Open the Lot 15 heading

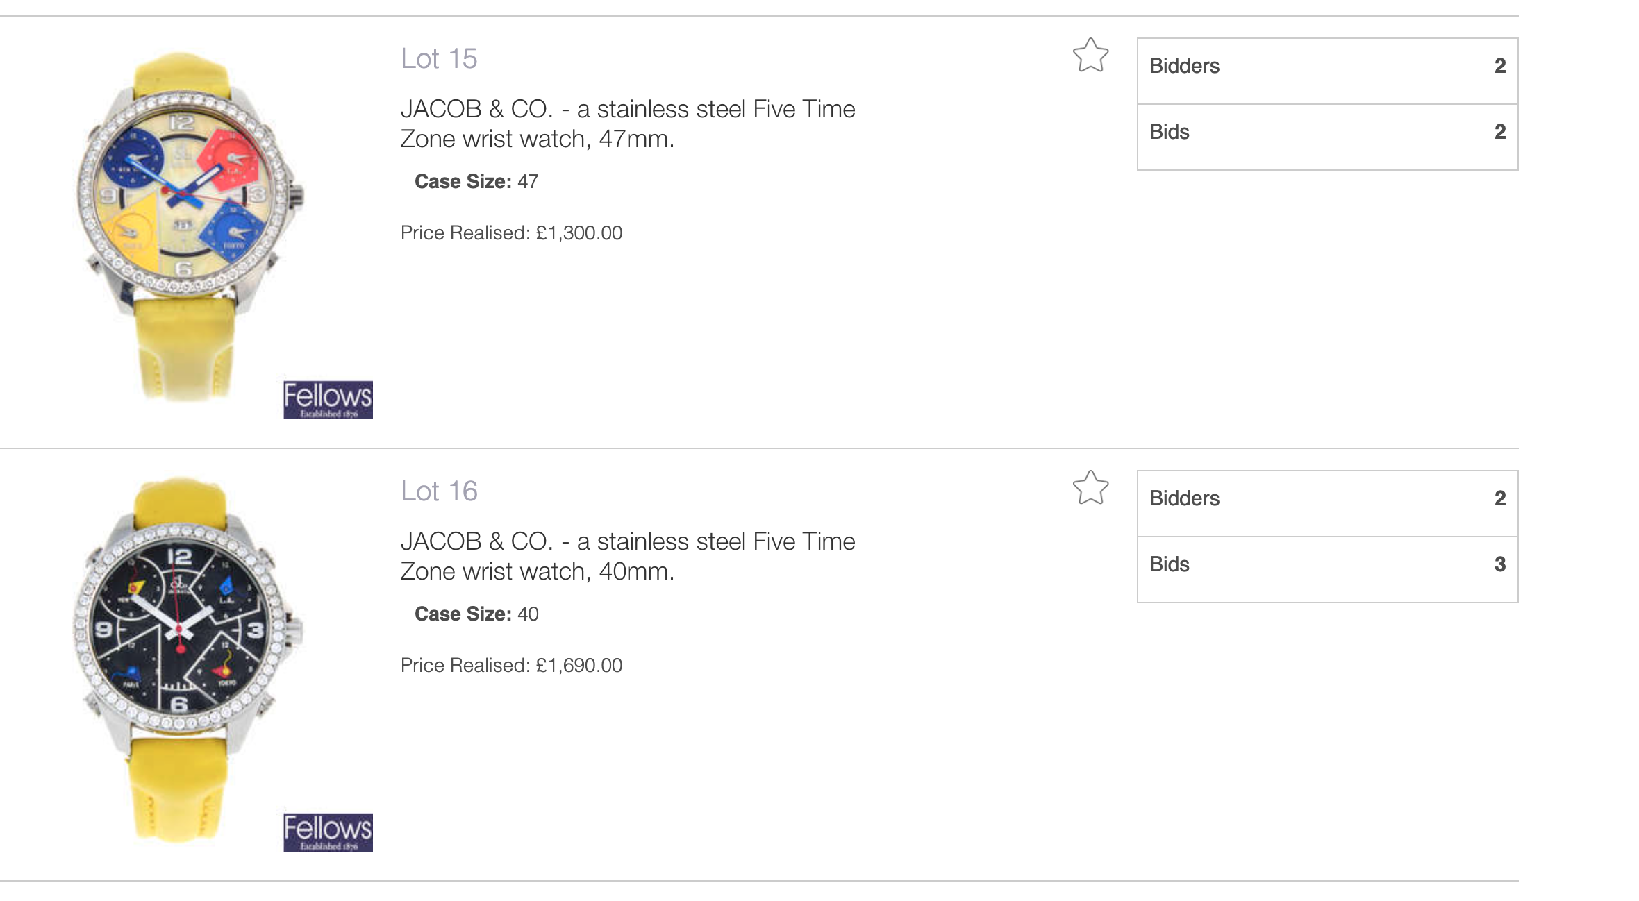point(439,59)
